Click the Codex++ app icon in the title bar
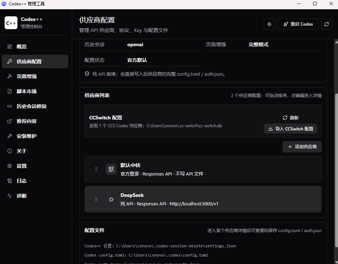The width and height of the screenshot is (338, 264). 4,4
